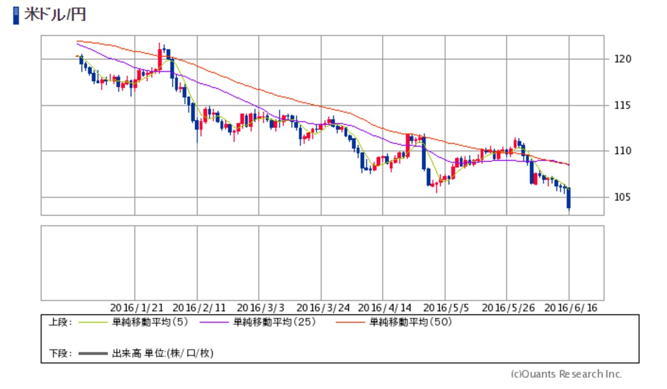Click the orange legend line for 50-day average
Image resolution: width=667 pixels, height=389 pixels.
coord(351,322)
